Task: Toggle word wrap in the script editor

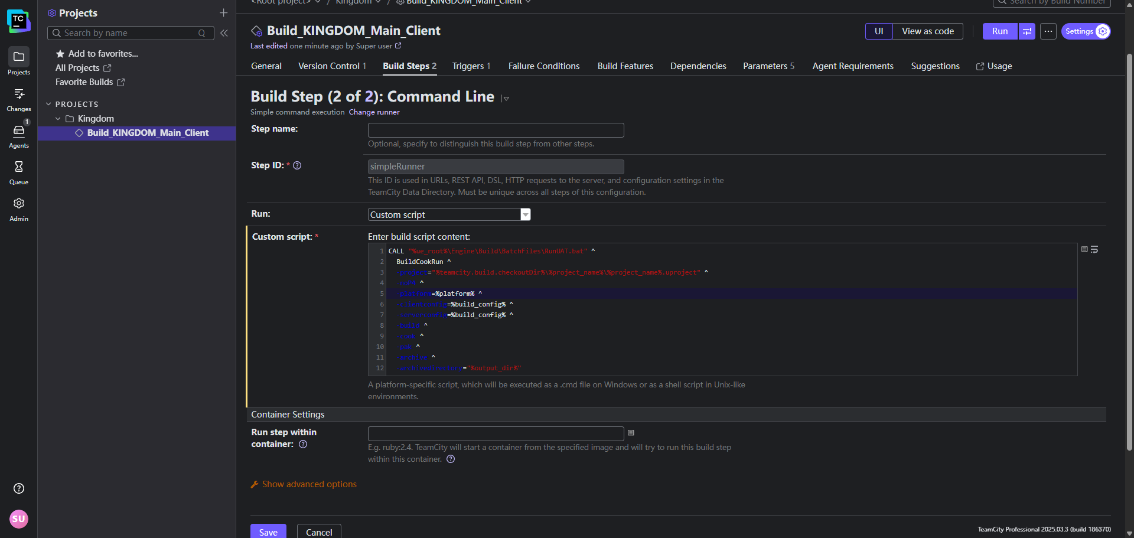Action: [x=1094, y=249]
